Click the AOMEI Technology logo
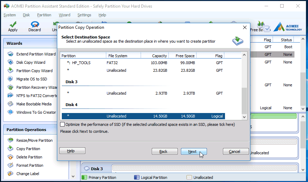This screenshot has width=308, height=182. (x=288, y=26)
